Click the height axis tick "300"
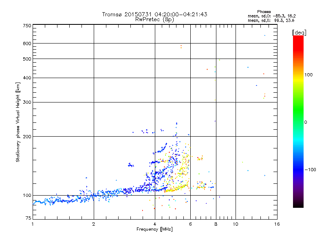This screenshot has height=244, width=326. 27,102
